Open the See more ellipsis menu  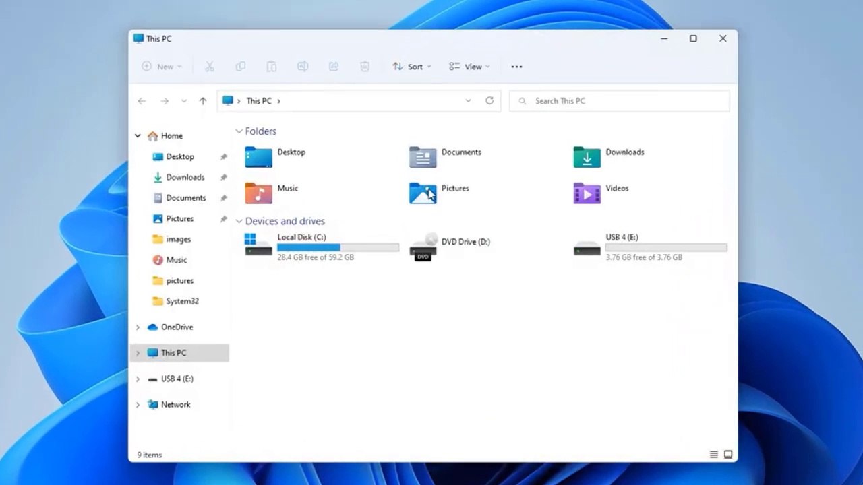click(516, 67)
